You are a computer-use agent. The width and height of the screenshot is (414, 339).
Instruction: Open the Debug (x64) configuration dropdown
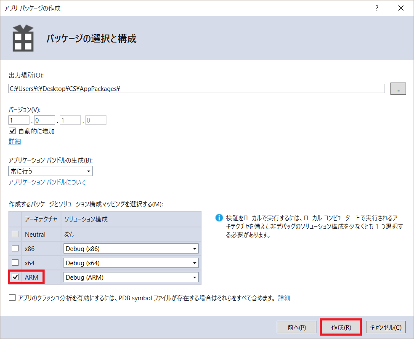pos(131,263)
